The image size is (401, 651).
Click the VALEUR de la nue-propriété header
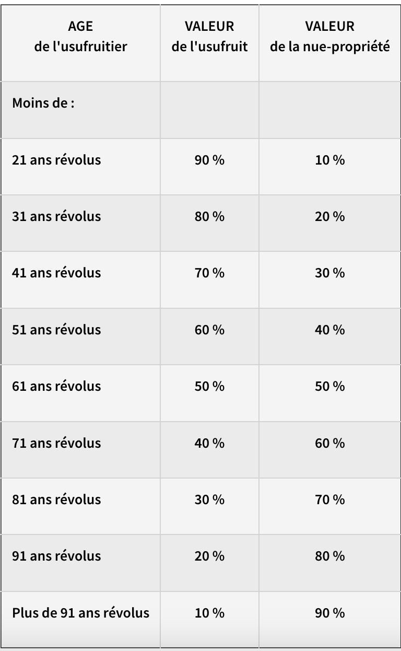pyautogui.click(x=329, y=36)
